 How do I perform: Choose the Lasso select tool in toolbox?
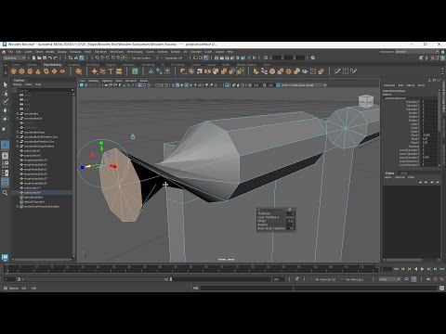click(6, 94)
